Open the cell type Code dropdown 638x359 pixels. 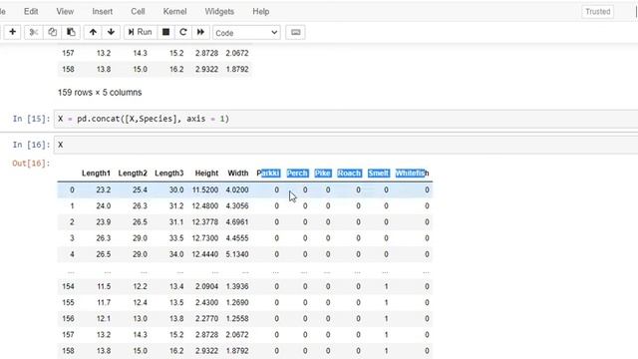point(246,33)
